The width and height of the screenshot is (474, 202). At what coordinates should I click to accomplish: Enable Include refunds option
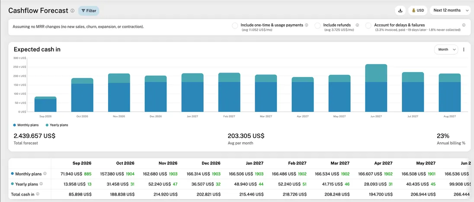click(x=317, y=26)
